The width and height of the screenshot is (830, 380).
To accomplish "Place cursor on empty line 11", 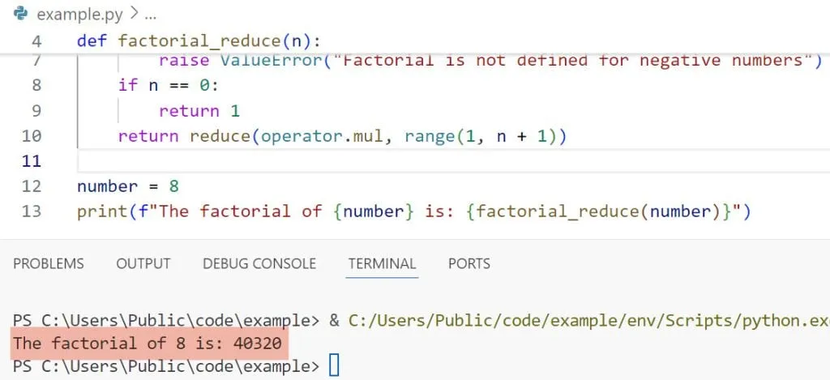I will (324, 161).
